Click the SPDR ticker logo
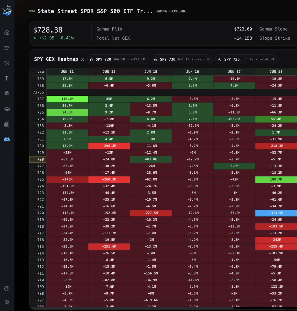 pos(32,11)
